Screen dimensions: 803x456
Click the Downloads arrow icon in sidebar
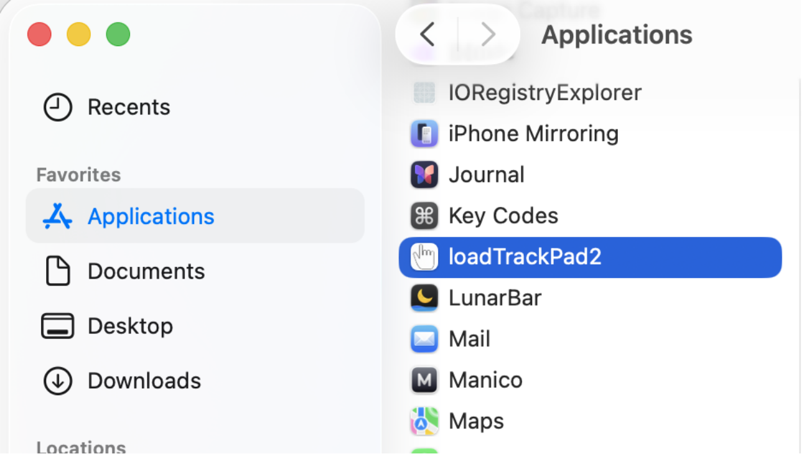tap(58, 381)
